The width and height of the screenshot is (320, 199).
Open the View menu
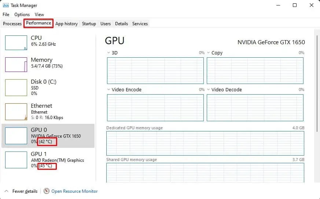39,15
